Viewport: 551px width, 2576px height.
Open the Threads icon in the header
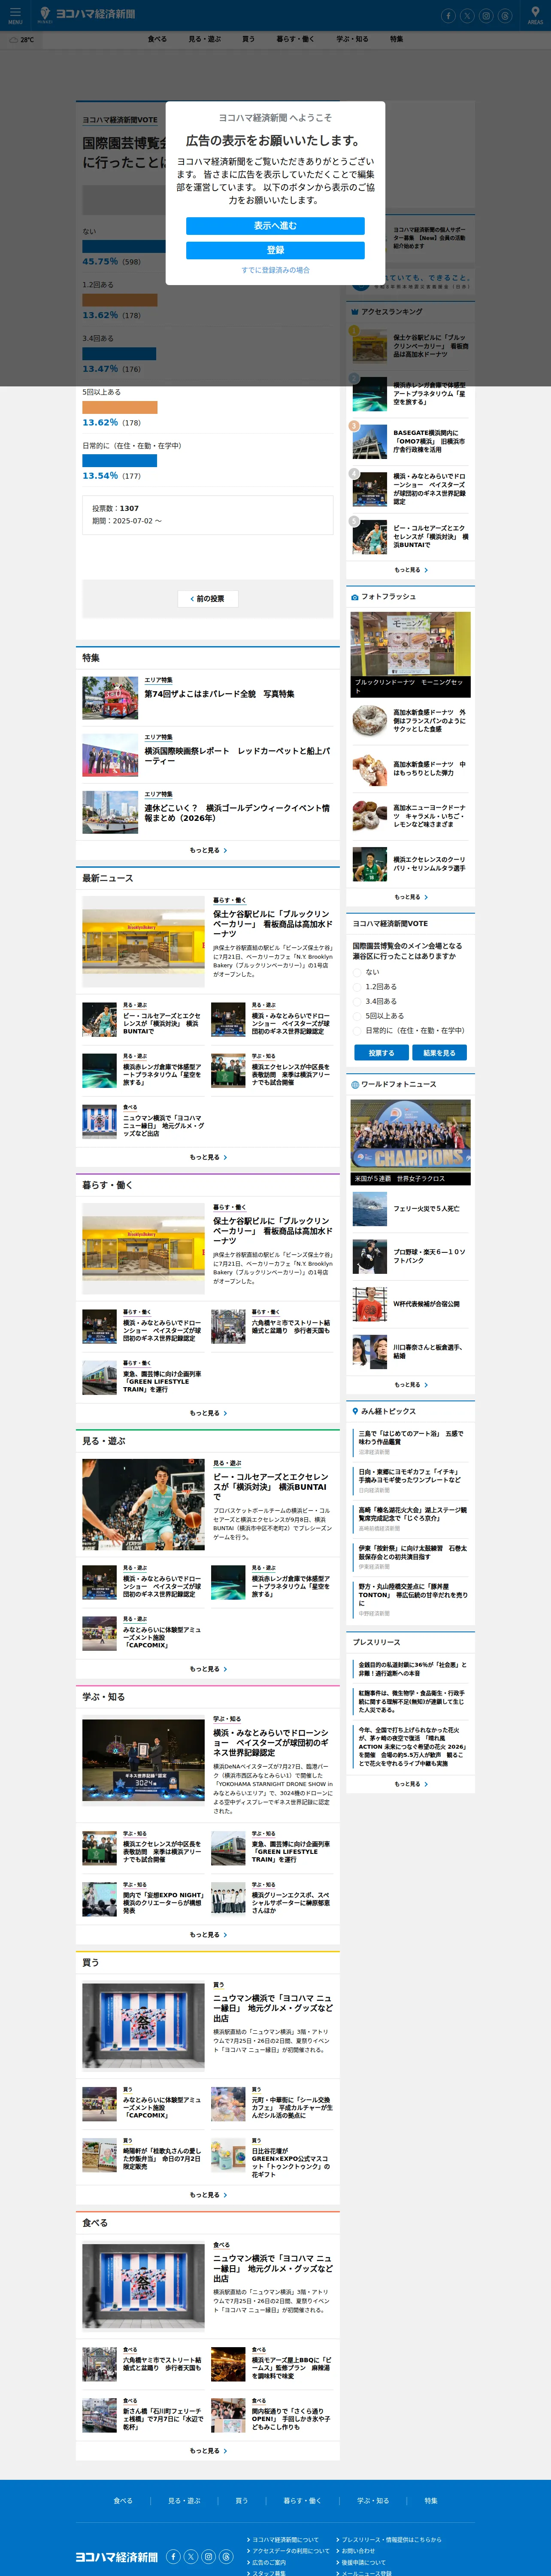pos(505,16)
